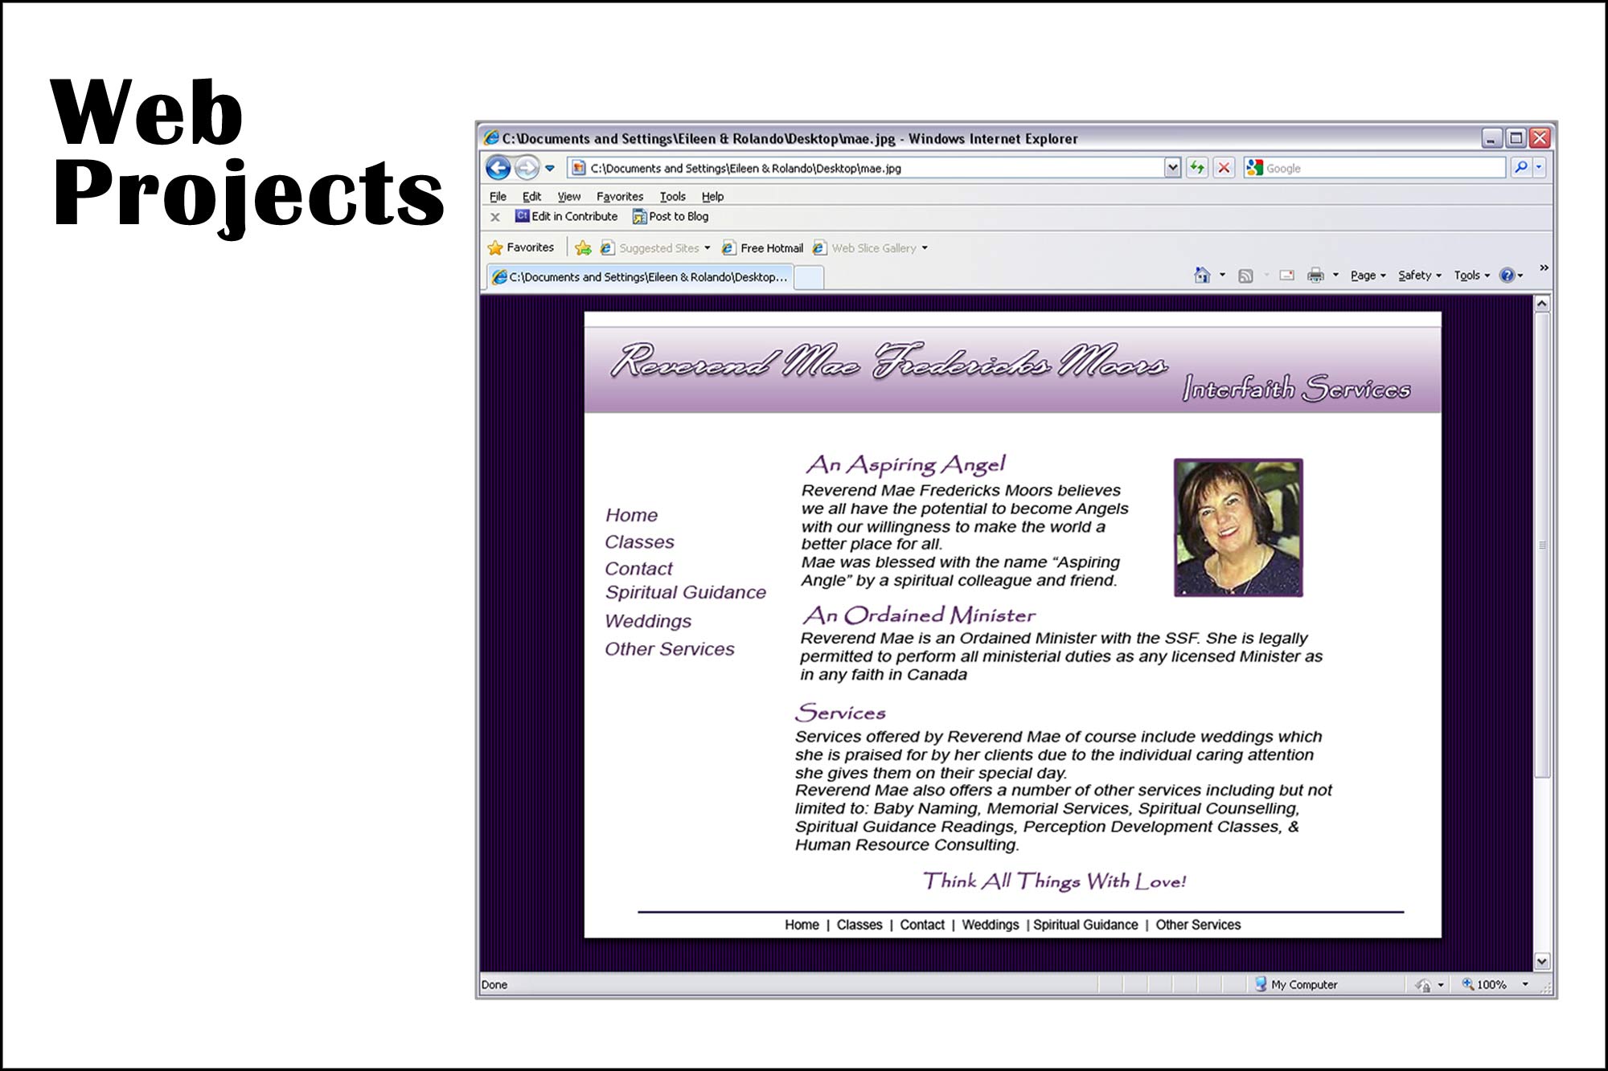The height and width of the screenshot is (1071, 1608).
Task: Click the browser Back arrow button
Action: (498, 168)
